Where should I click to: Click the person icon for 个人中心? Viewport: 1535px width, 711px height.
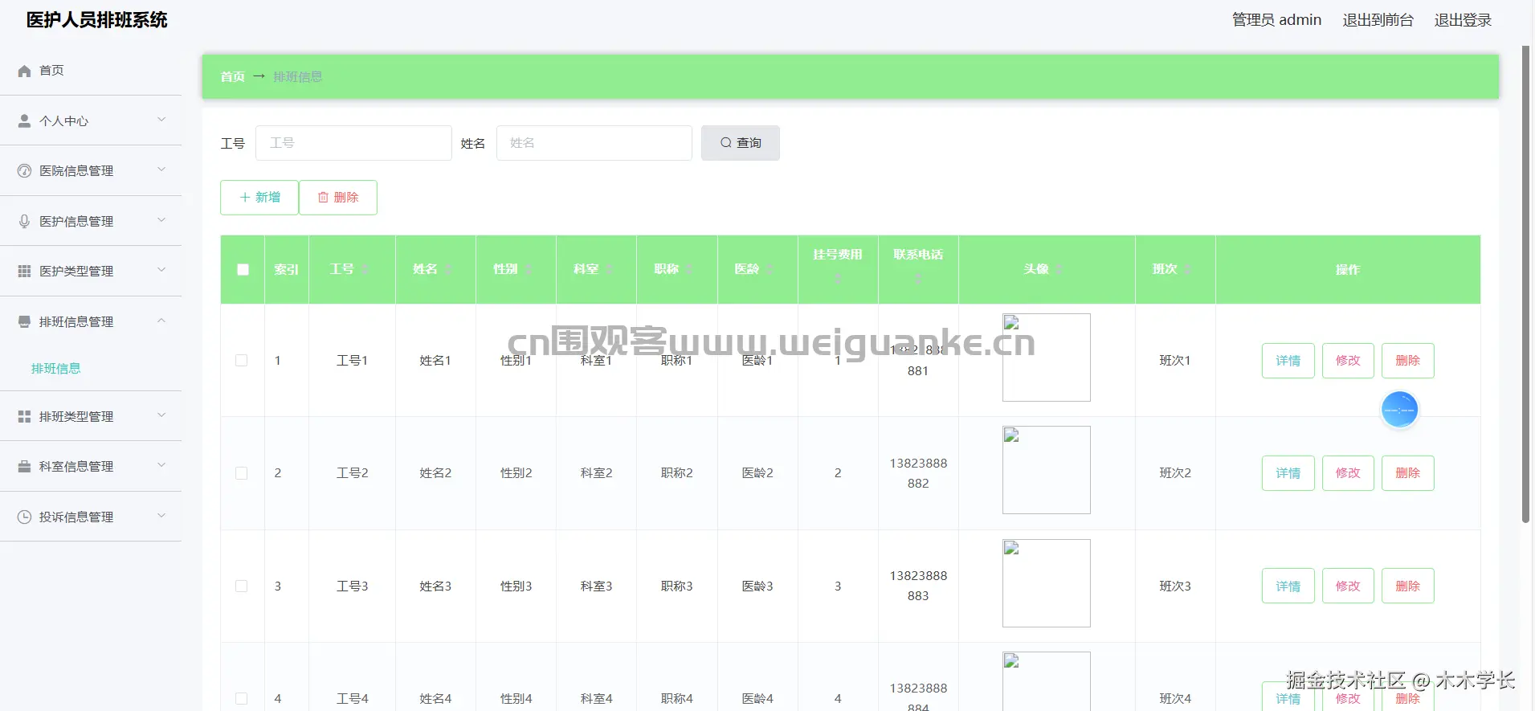tap(24, 121)
